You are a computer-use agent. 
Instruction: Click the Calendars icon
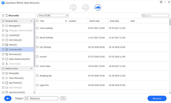pyautogui.click(x=7, y=50)
